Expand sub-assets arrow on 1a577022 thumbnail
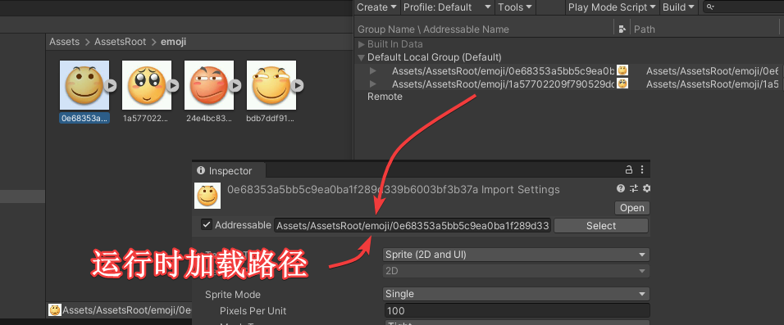This screenshot has width=784, height=325. coord(173,86)
